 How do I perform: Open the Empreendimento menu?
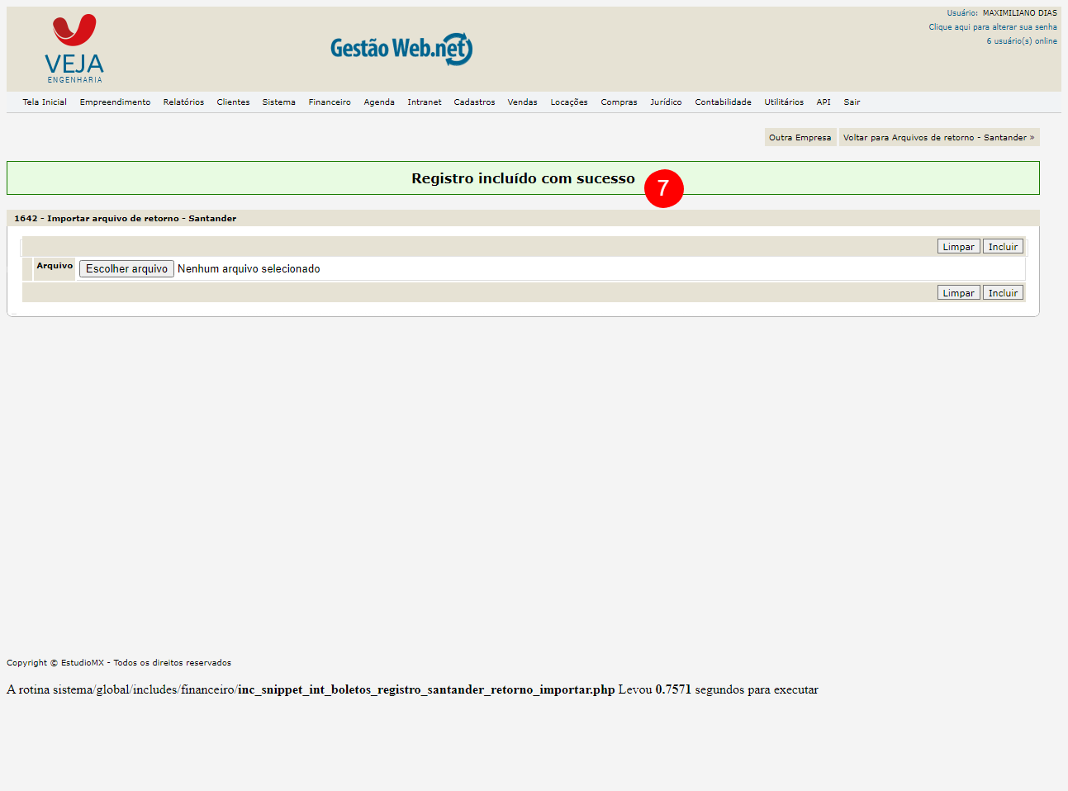[x=115, y=102]
